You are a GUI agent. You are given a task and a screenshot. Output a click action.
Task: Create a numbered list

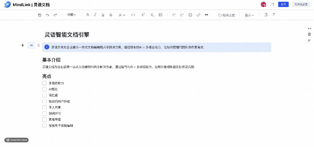[x=182, y=15]
